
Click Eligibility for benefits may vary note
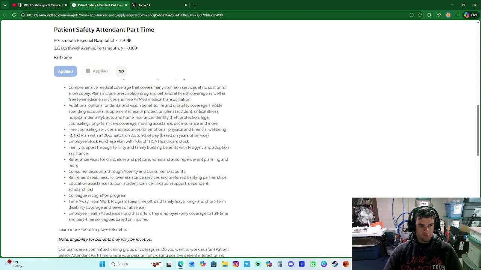click(x=105, y=239)
